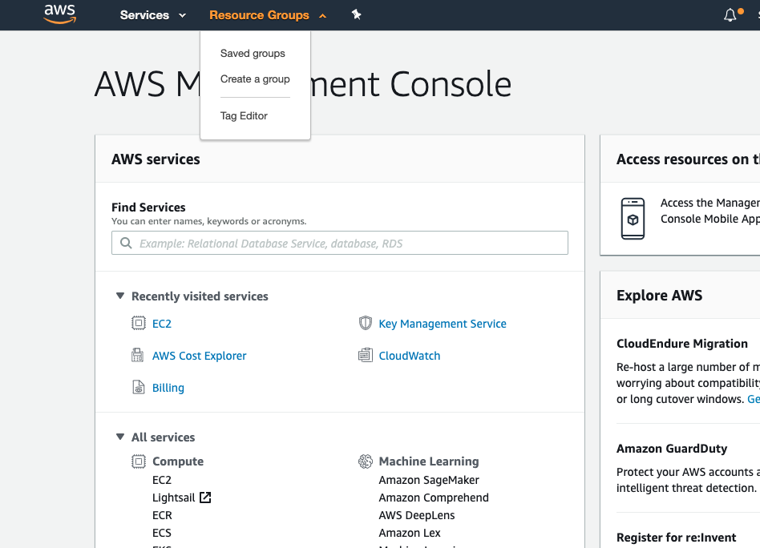The width and height of the screenshot is (760, 548).
Task: Click the Machine Learning category icon
Action: [366, 461]
